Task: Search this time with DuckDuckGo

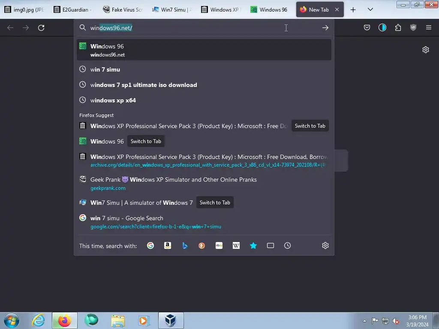Action: tap(202, 245)
